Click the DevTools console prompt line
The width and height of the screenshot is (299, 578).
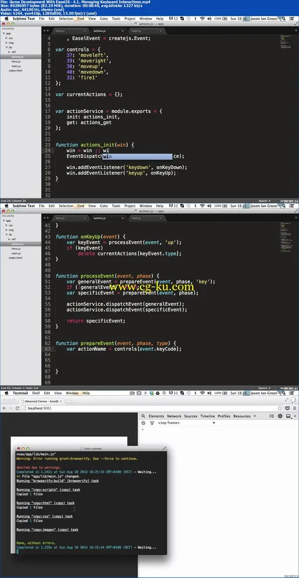tap(219, 429)
